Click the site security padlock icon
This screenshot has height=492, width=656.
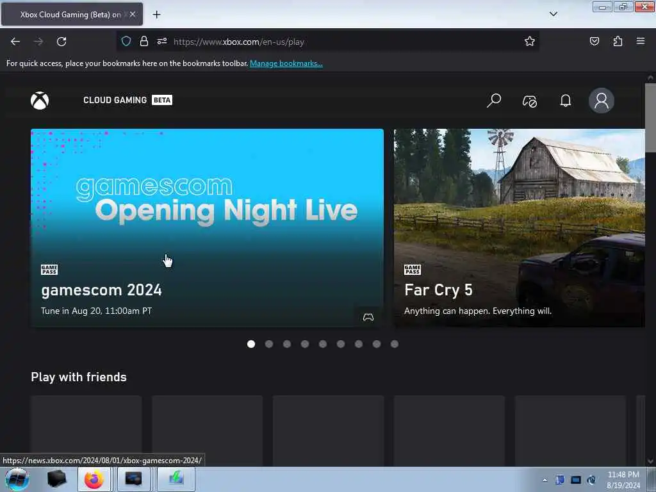(x=144, y=41)
